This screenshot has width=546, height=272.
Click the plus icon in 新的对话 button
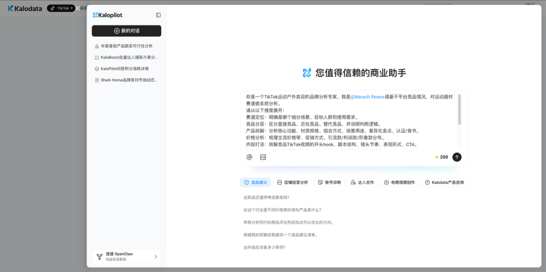(x=117, y=31)
